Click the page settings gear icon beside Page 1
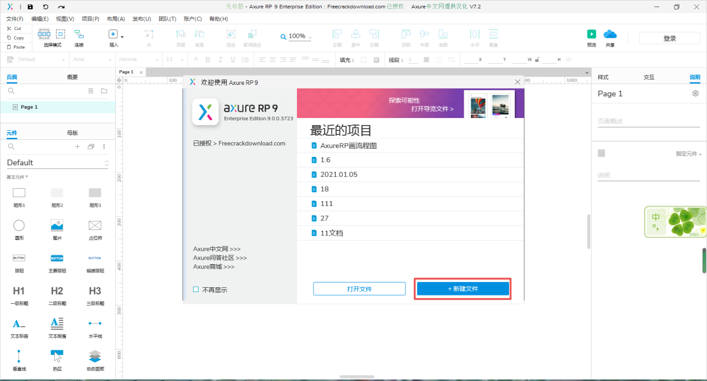This screenshot has height=381, width=707. pyautogui.click(x=695, y=94)
